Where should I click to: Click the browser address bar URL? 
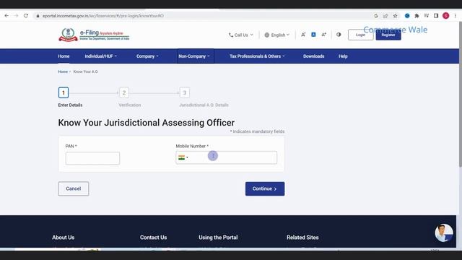[103, 16]
